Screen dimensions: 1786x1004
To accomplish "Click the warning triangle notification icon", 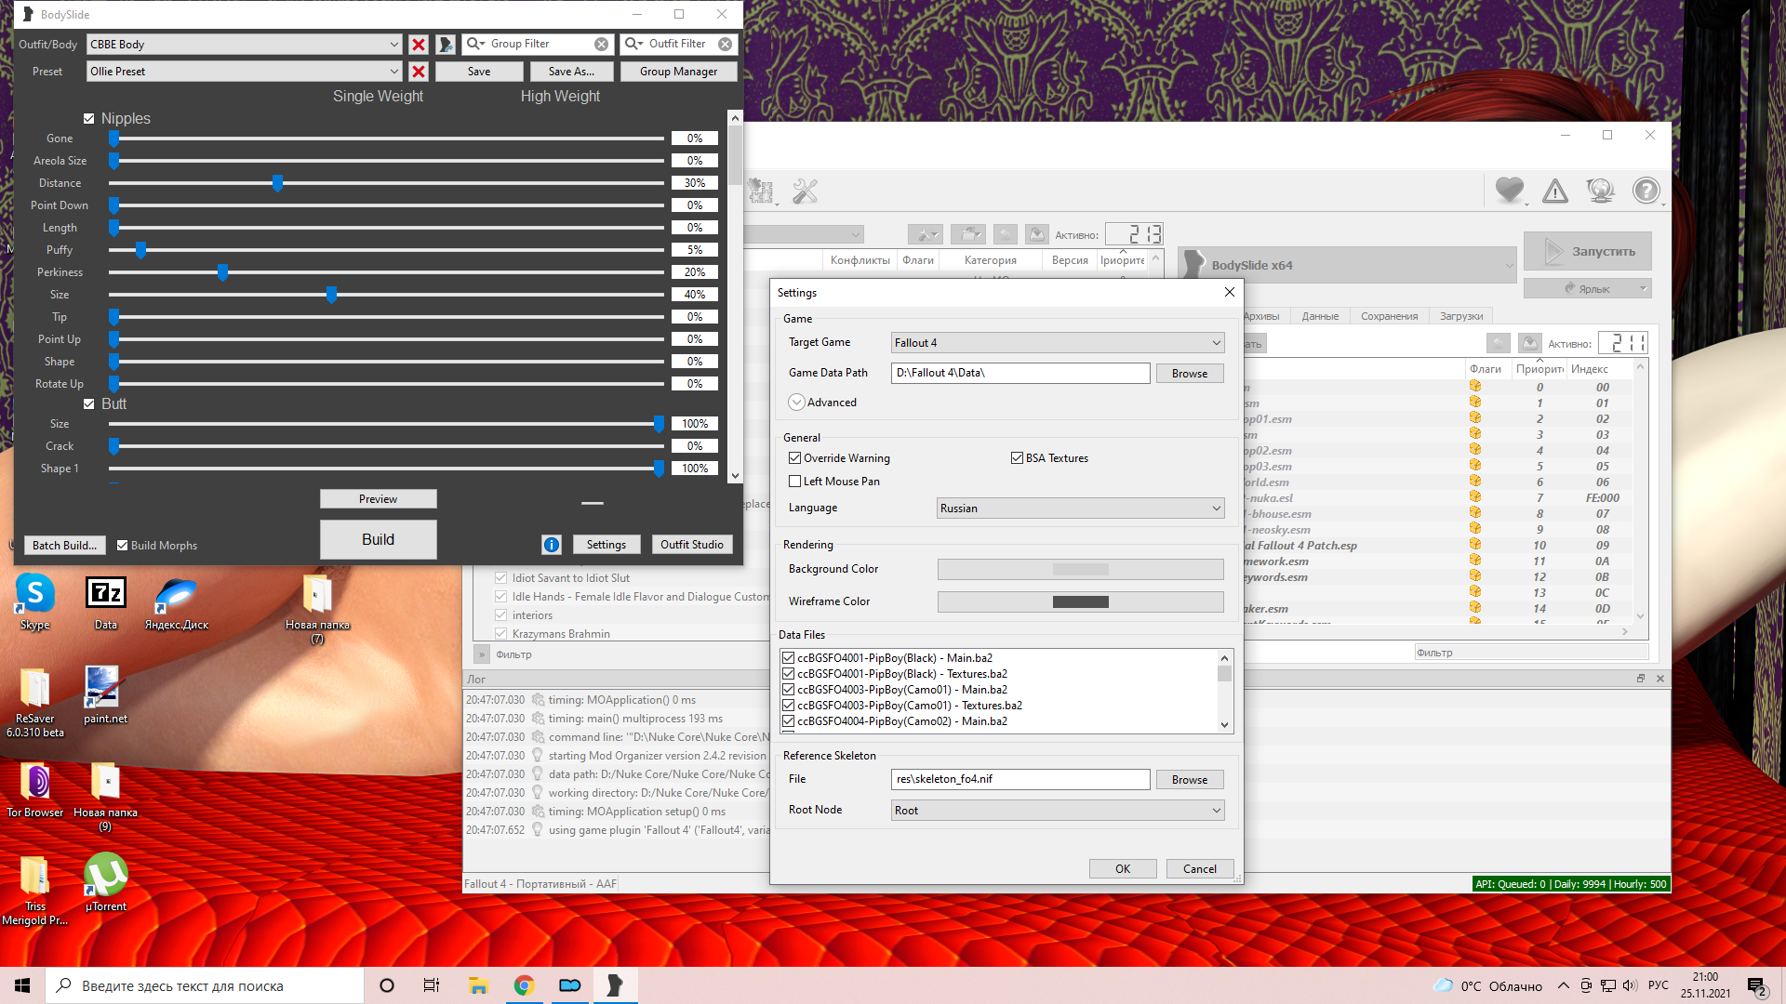I will point(1554,192).
